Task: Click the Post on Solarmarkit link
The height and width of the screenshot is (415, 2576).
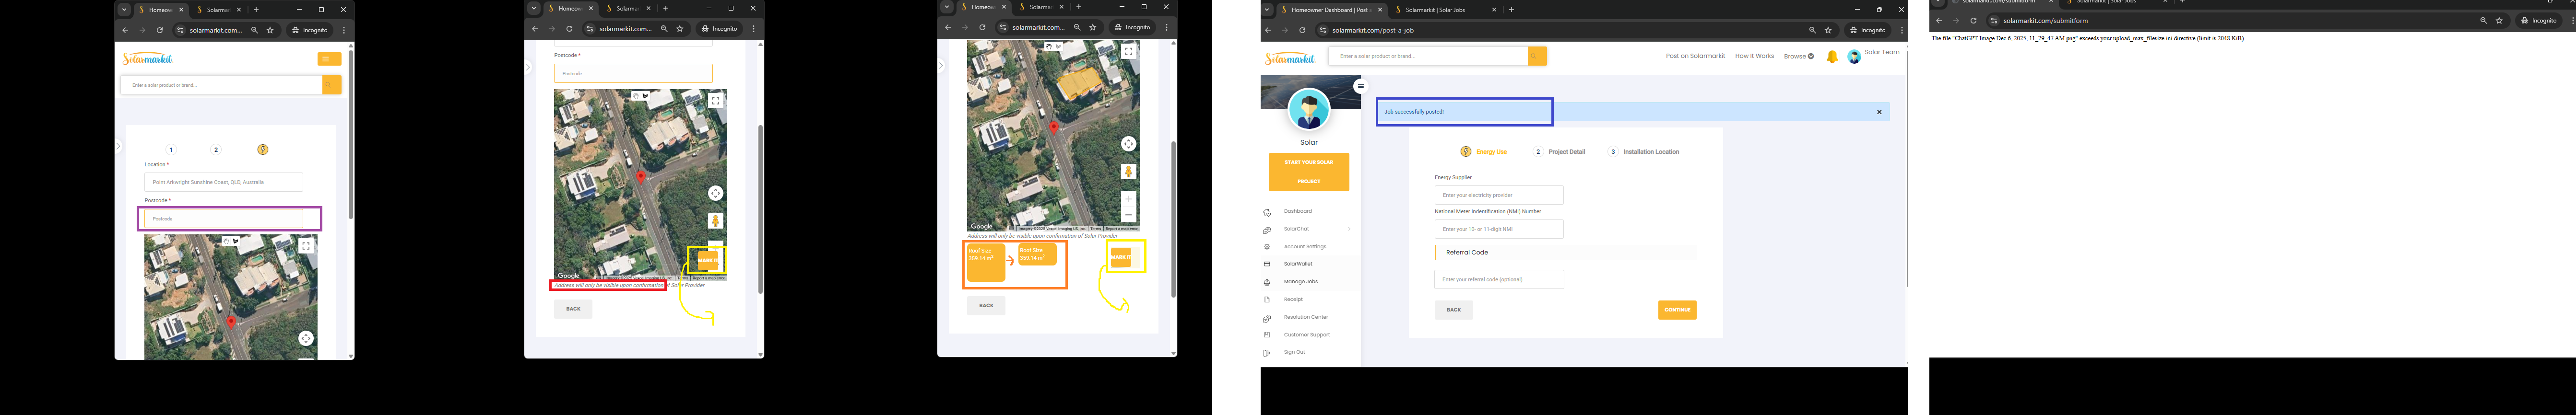Action: point(1694,56)
